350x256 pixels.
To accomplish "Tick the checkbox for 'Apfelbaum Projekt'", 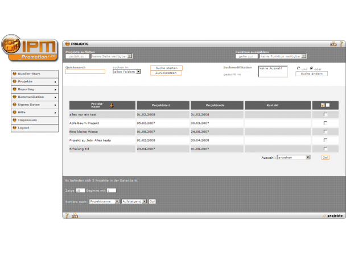I will click(325, 123).
